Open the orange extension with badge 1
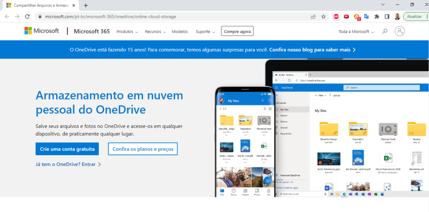This screenshot has height=212, width=429. click(x=357, y=17)
